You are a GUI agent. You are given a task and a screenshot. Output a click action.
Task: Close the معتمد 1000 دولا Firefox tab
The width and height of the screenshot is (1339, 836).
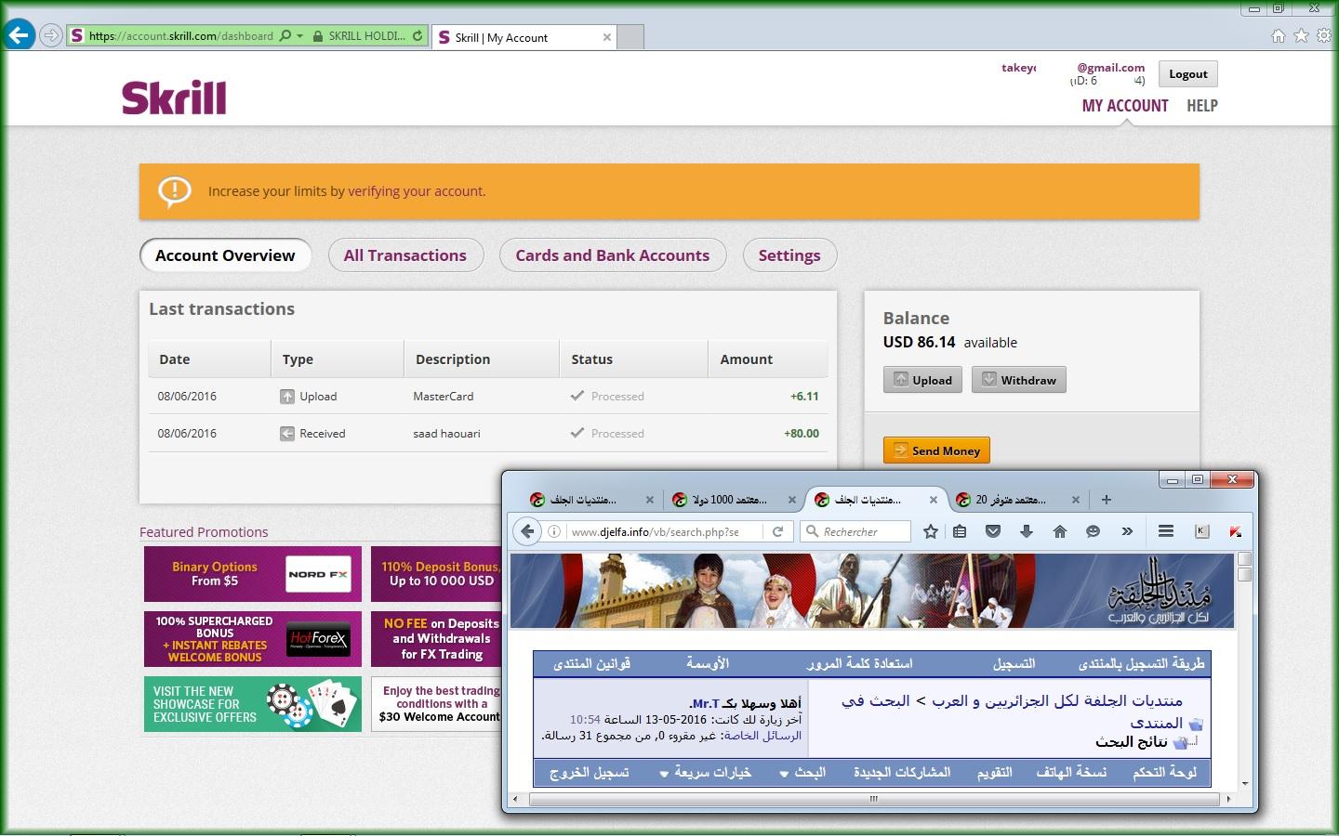pyautogui.click(x=791, y=500)
